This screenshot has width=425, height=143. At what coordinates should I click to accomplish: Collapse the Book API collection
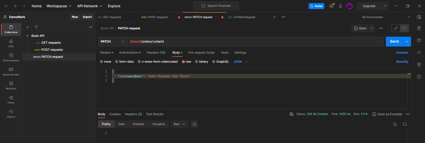pyautogui.click(x=27, y=36)
